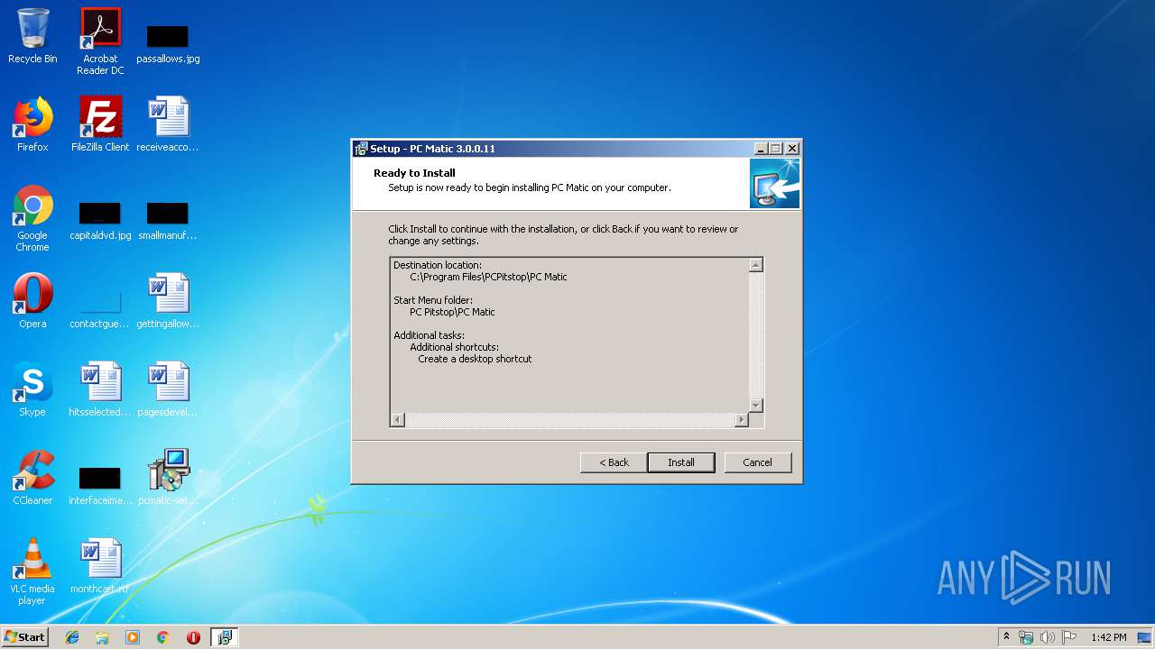This screenshot has width=1155, height=649.
Task: Open the VLC media player shortcut
Action: click(32, 571)
